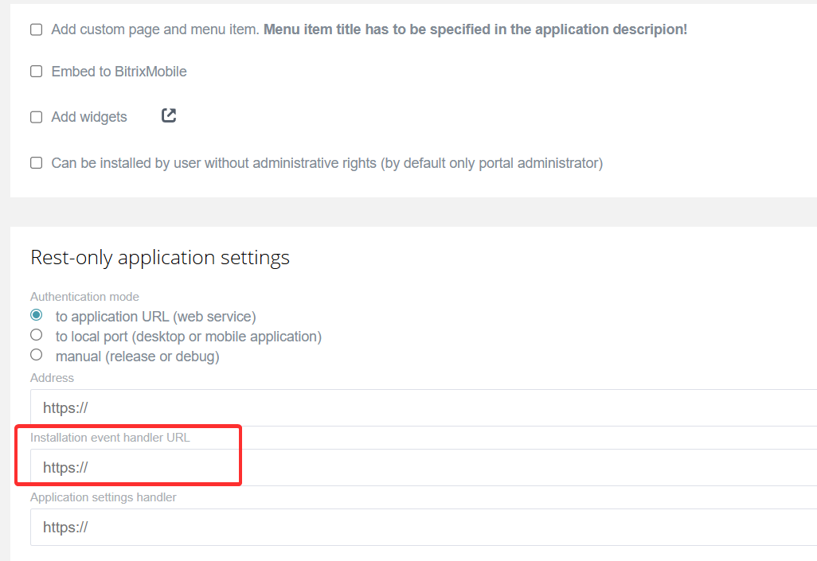Click the bold Menu item title note
Viewport: 817px width, 561px height.
pyautogui.click(x=475, y=29)
